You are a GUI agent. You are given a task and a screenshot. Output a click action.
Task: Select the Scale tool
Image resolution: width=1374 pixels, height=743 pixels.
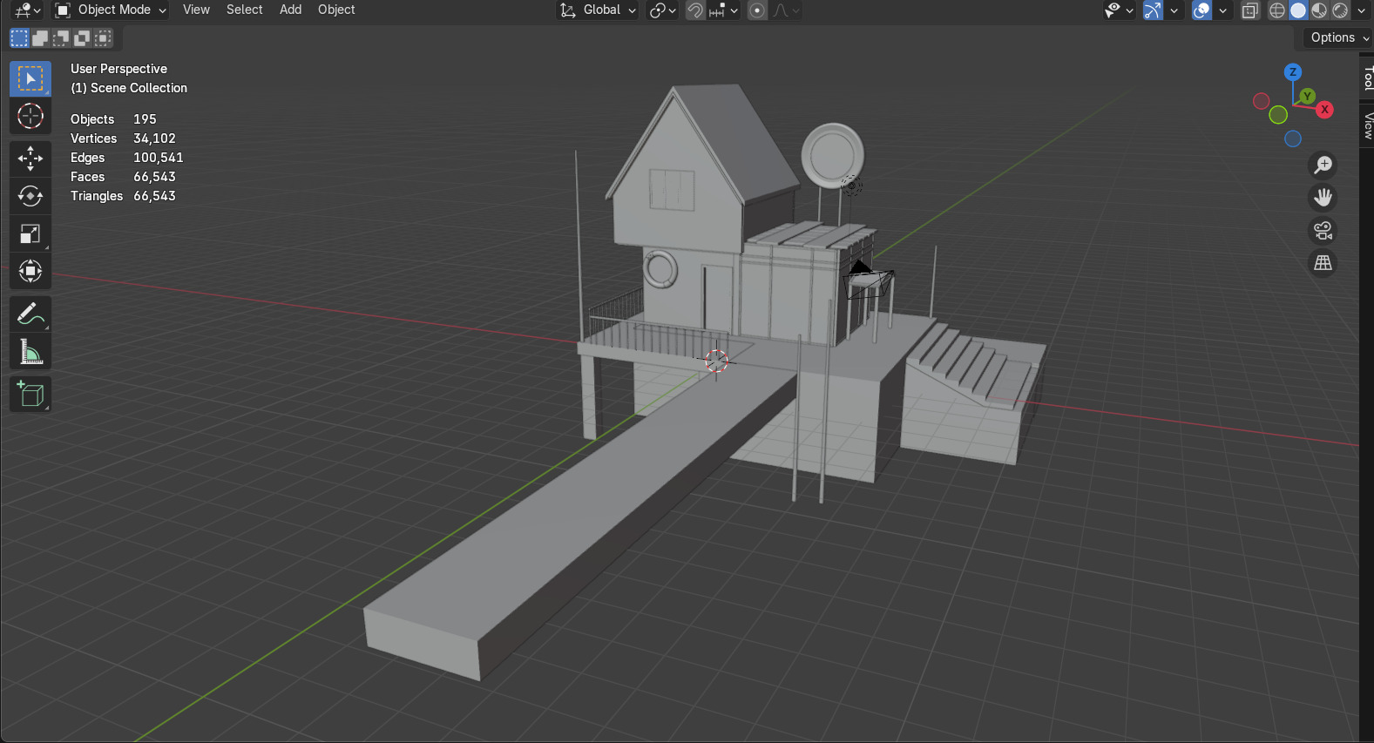point(30,233)
